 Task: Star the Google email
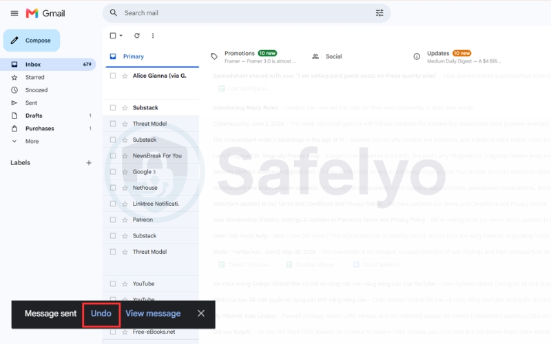(x=125, y=172)
